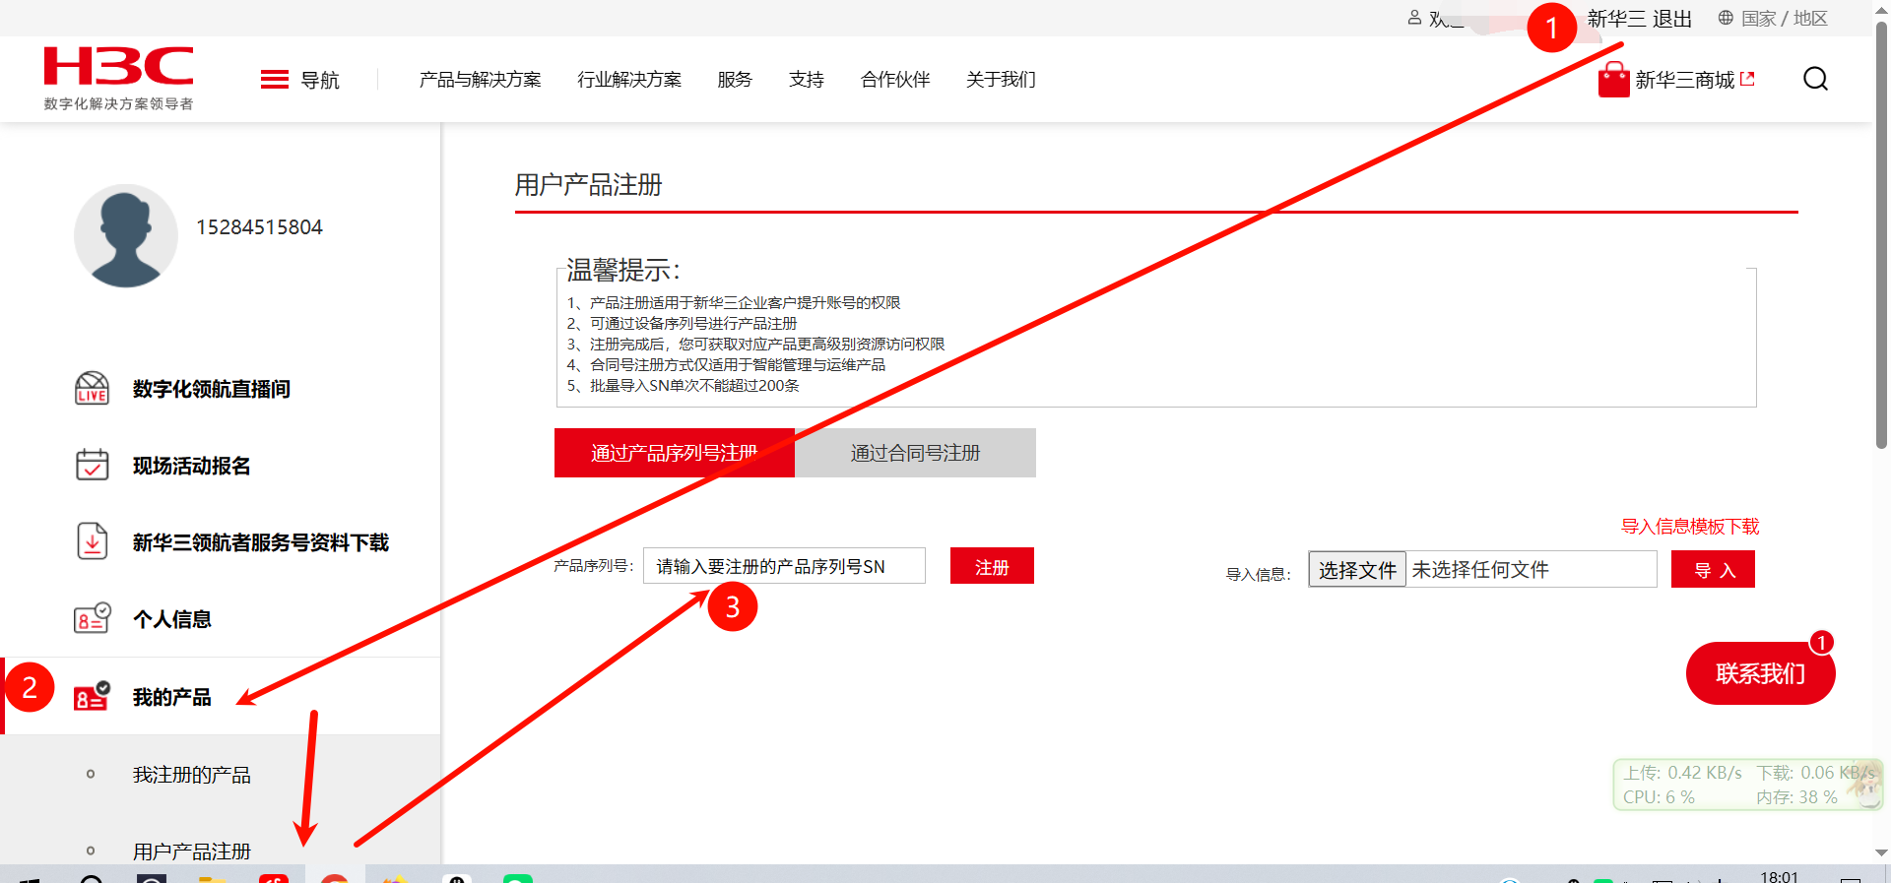
Task: Switch to the 通过产品序列号注册 tab
Action: click(x=675, y=453)
